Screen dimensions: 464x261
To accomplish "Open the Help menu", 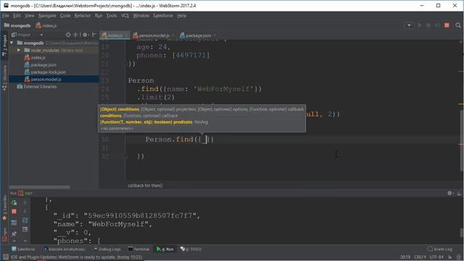I will coord(182,16).
